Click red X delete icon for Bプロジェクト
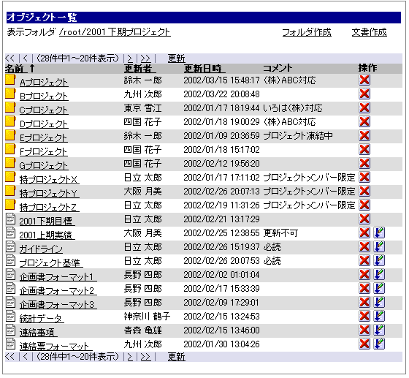Screen dimensions: 409x378 point(364,94)
